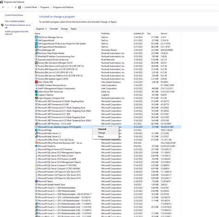Click the FactoryTalk Linx icon

(x=36, y=72)
